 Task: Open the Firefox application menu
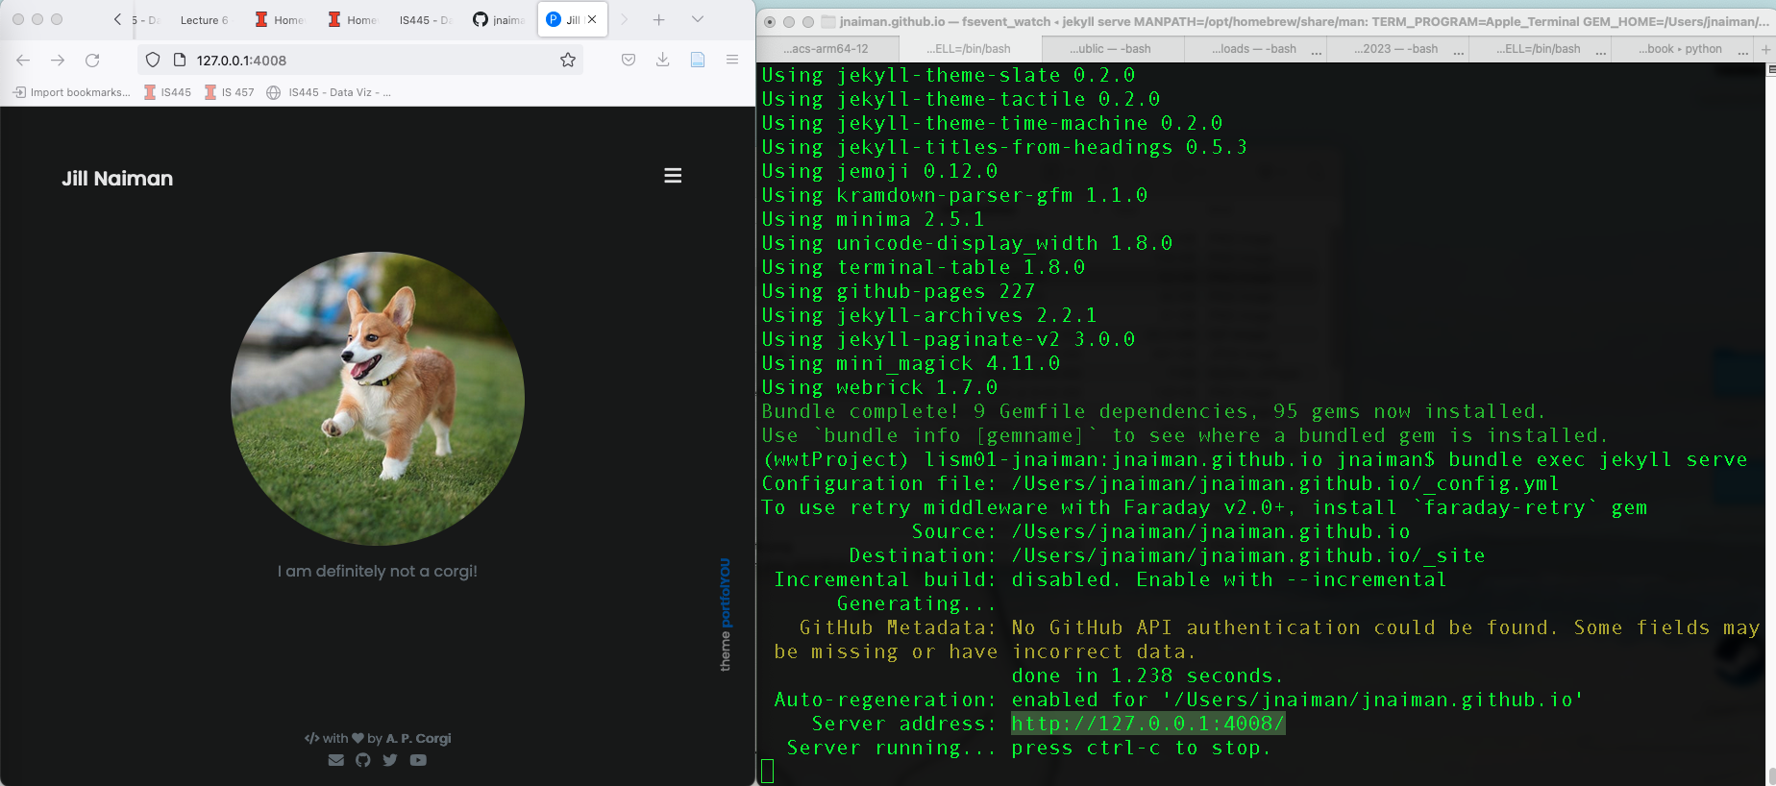click(x=732, y=60)
